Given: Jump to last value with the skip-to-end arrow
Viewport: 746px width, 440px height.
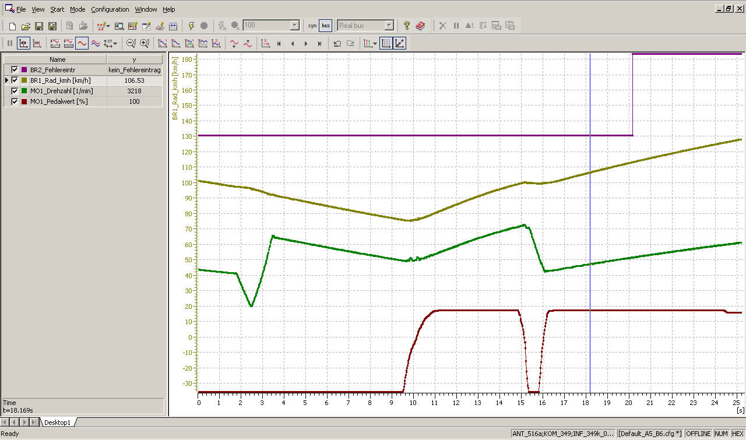Looking at the screenshot, I should [x=319, y=43].
